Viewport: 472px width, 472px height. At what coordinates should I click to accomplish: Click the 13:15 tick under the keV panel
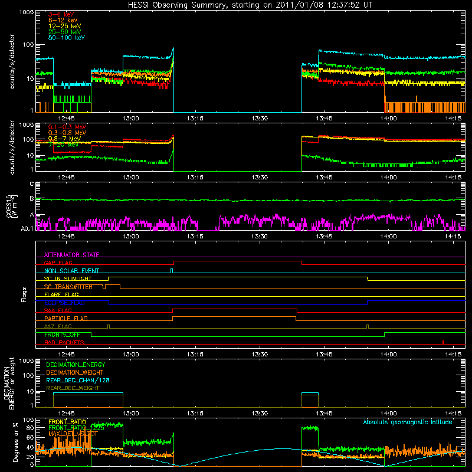pyautogui.click(x=195, y=119)
